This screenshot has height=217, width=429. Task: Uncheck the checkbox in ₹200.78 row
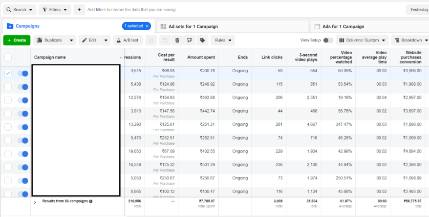click(x=8, y=73)
